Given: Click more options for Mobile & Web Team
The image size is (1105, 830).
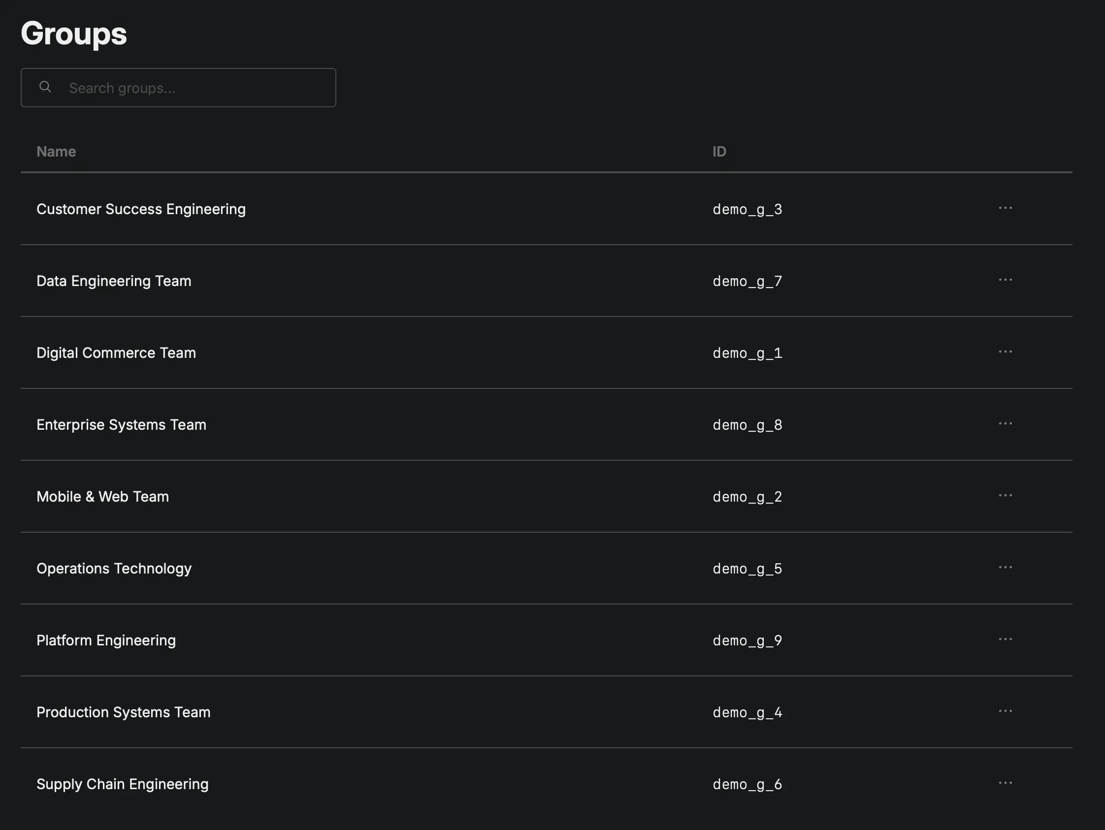Looking at the screenshot, I should pyautogui.click(x=1005, y=495).
